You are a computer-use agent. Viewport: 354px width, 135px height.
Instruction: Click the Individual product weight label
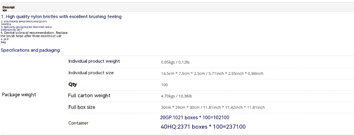(94, 61)
